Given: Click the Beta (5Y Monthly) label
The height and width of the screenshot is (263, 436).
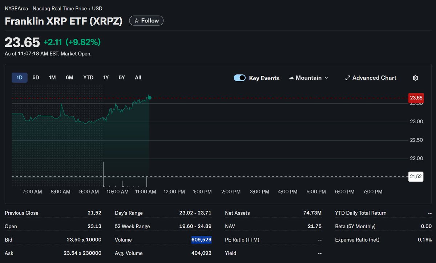Looking at the screenshot, I should (x=355, y=226).
